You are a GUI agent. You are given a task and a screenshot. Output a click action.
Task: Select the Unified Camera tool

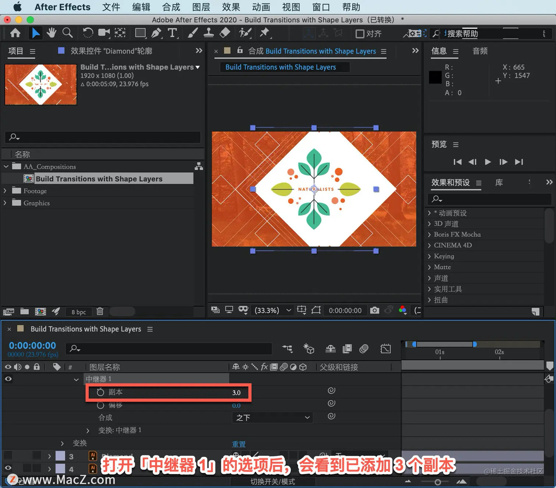click(104, 33)
